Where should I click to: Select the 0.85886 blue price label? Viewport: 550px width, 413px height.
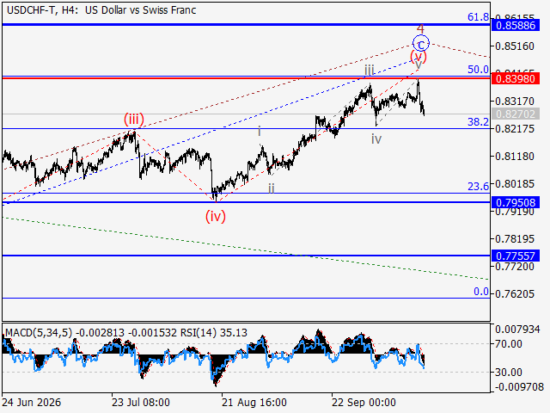click(x=516, y=25)
